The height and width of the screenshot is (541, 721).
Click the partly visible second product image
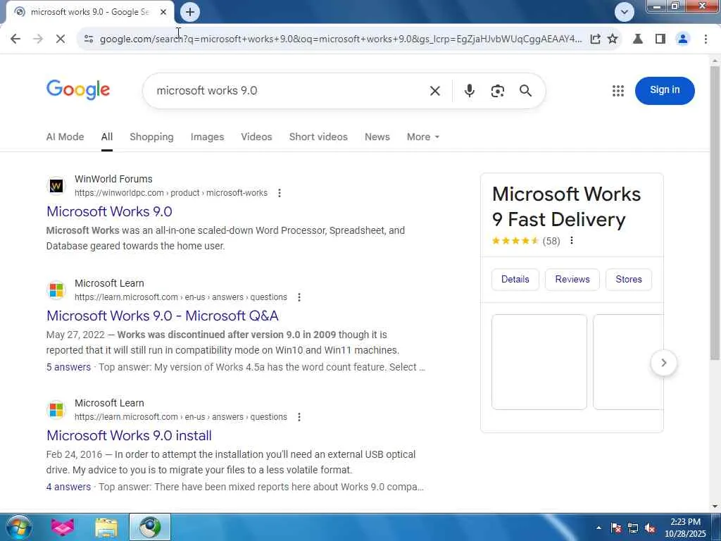point(628,362)
